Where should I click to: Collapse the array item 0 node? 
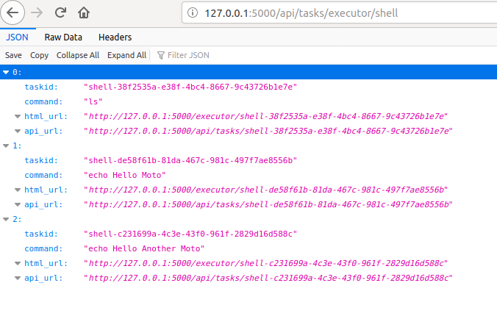coord(6,72)
